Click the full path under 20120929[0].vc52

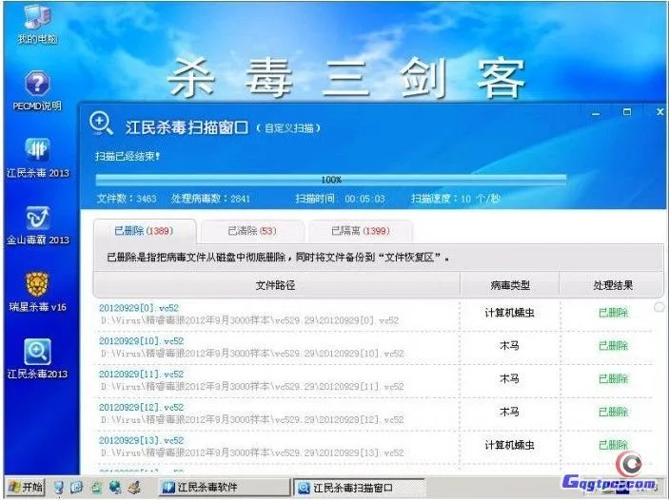coord(249,320)
